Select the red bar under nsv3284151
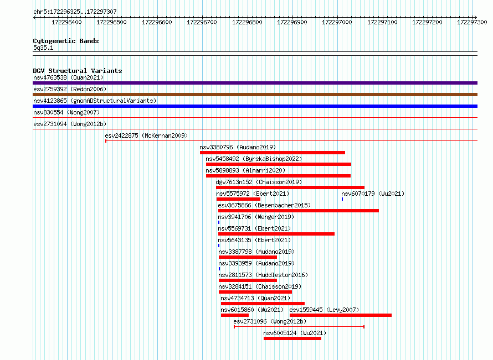Screen dimensions: 493x360 click(255, 292)
